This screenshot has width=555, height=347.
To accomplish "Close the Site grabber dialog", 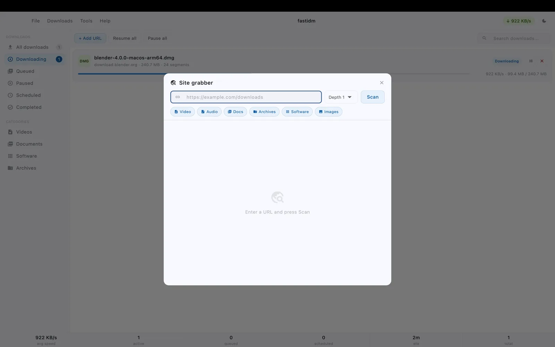I will [382, 83].
